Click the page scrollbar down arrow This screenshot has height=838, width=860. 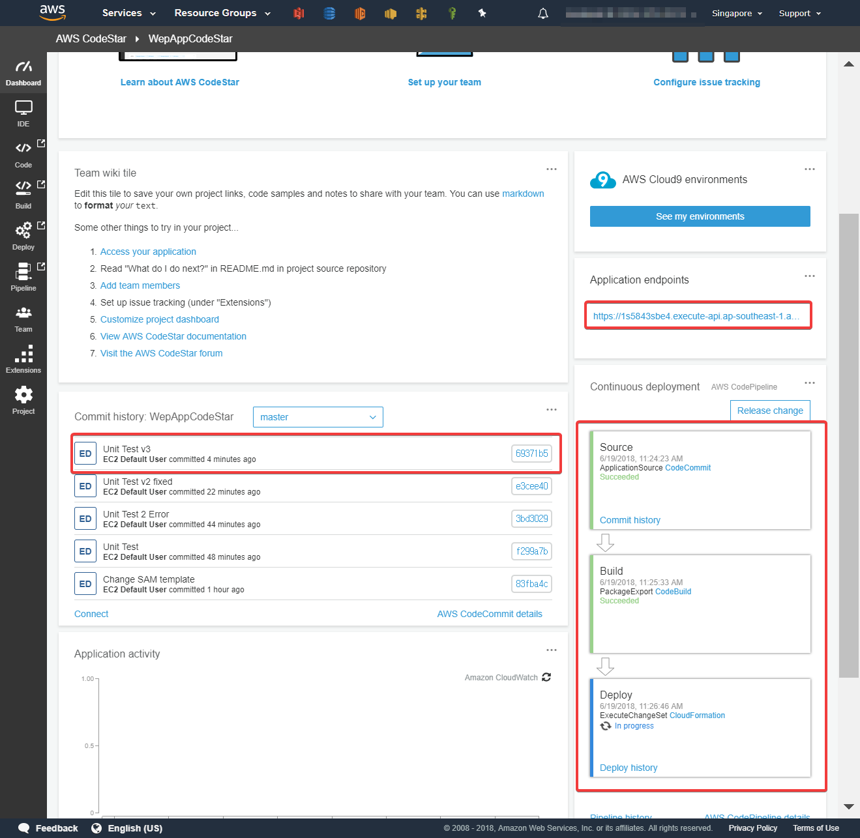(x=849, y=807)
